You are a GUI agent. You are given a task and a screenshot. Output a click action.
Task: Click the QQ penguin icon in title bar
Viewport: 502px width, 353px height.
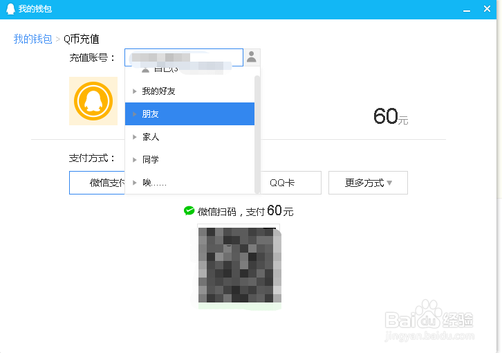pos(10,9)
